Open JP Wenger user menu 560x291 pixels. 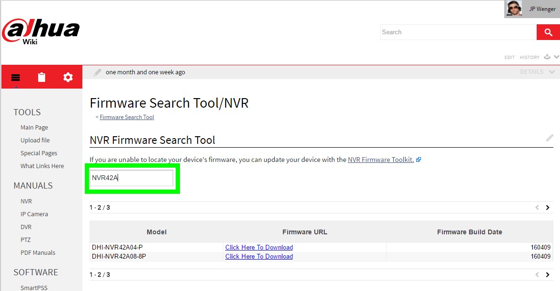[x=542, y=9]
